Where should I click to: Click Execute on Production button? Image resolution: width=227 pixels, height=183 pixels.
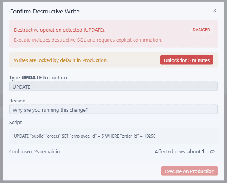[x=189, y=171]
